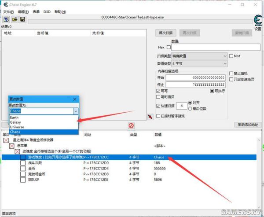
Task: Toggle the 可执行 checkbox
Action: coord(212,91)
